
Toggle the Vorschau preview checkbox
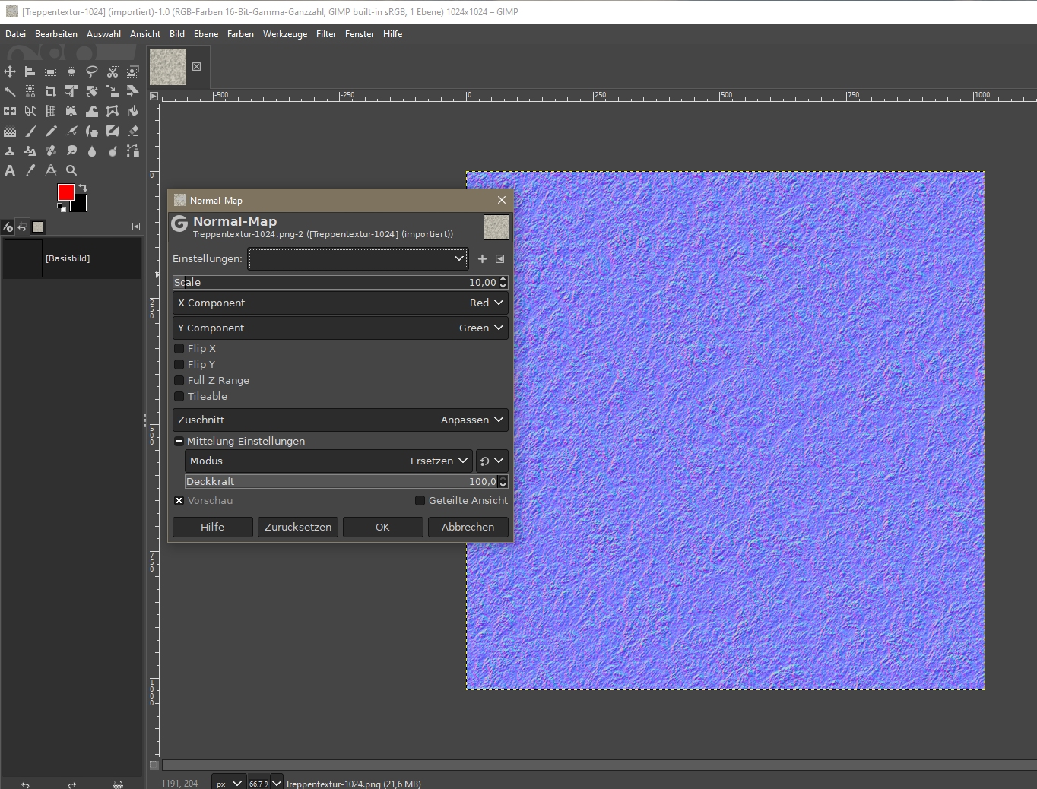[179, 500]
